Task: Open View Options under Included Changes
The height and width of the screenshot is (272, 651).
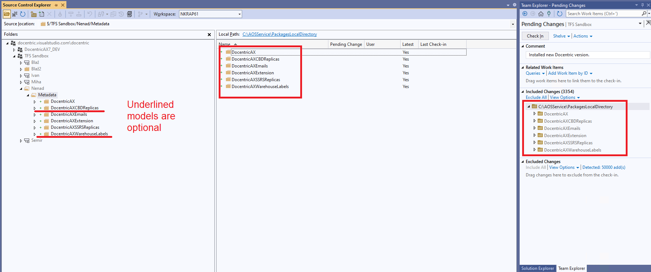Action: click(565, 97)
